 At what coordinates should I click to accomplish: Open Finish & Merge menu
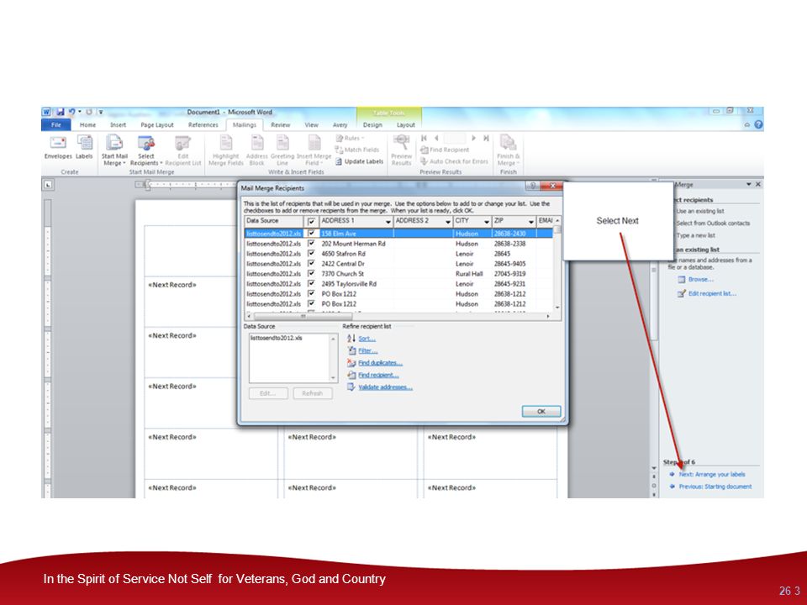pyautogui.click(x=508, y=150)
